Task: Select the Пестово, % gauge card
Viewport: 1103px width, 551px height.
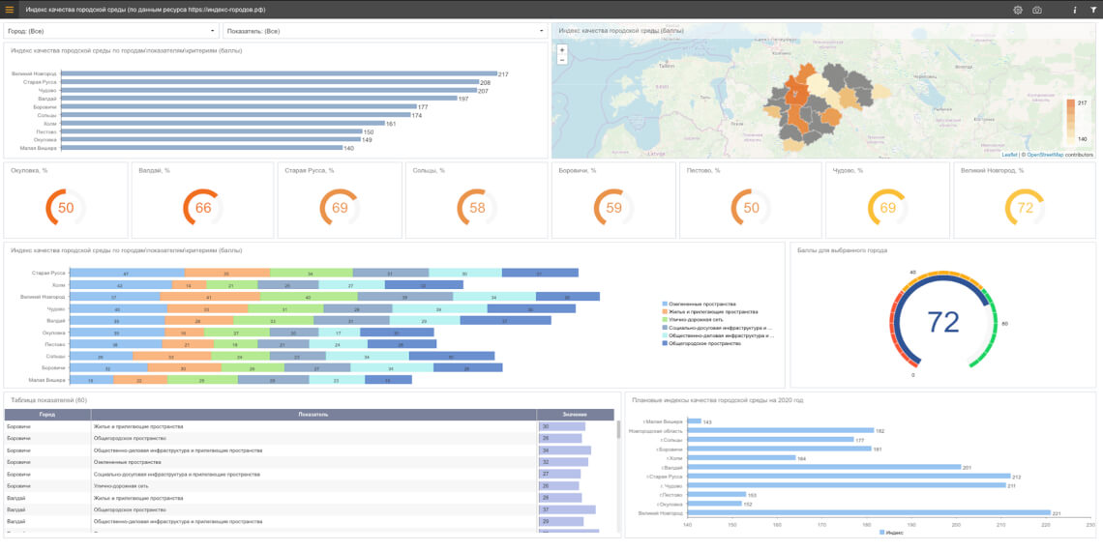Action: click(751, 200)
